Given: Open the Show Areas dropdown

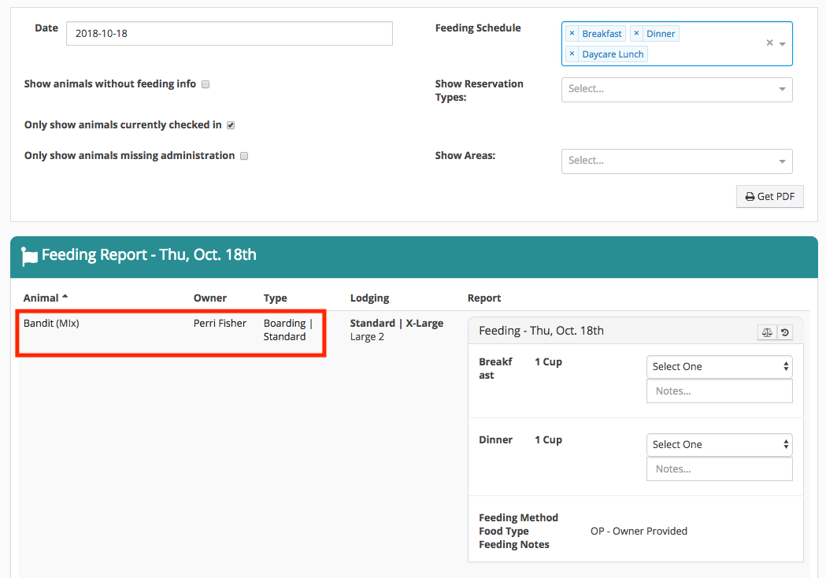Looking at the screenshot, I should coord(677,161).
